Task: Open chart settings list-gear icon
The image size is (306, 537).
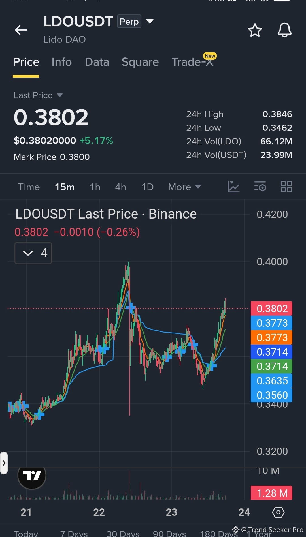Action: tap(260, 187)
